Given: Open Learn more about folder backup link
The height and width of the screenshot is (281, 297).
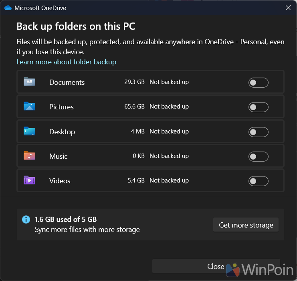Looking at the screenshot, I should 66,62.
